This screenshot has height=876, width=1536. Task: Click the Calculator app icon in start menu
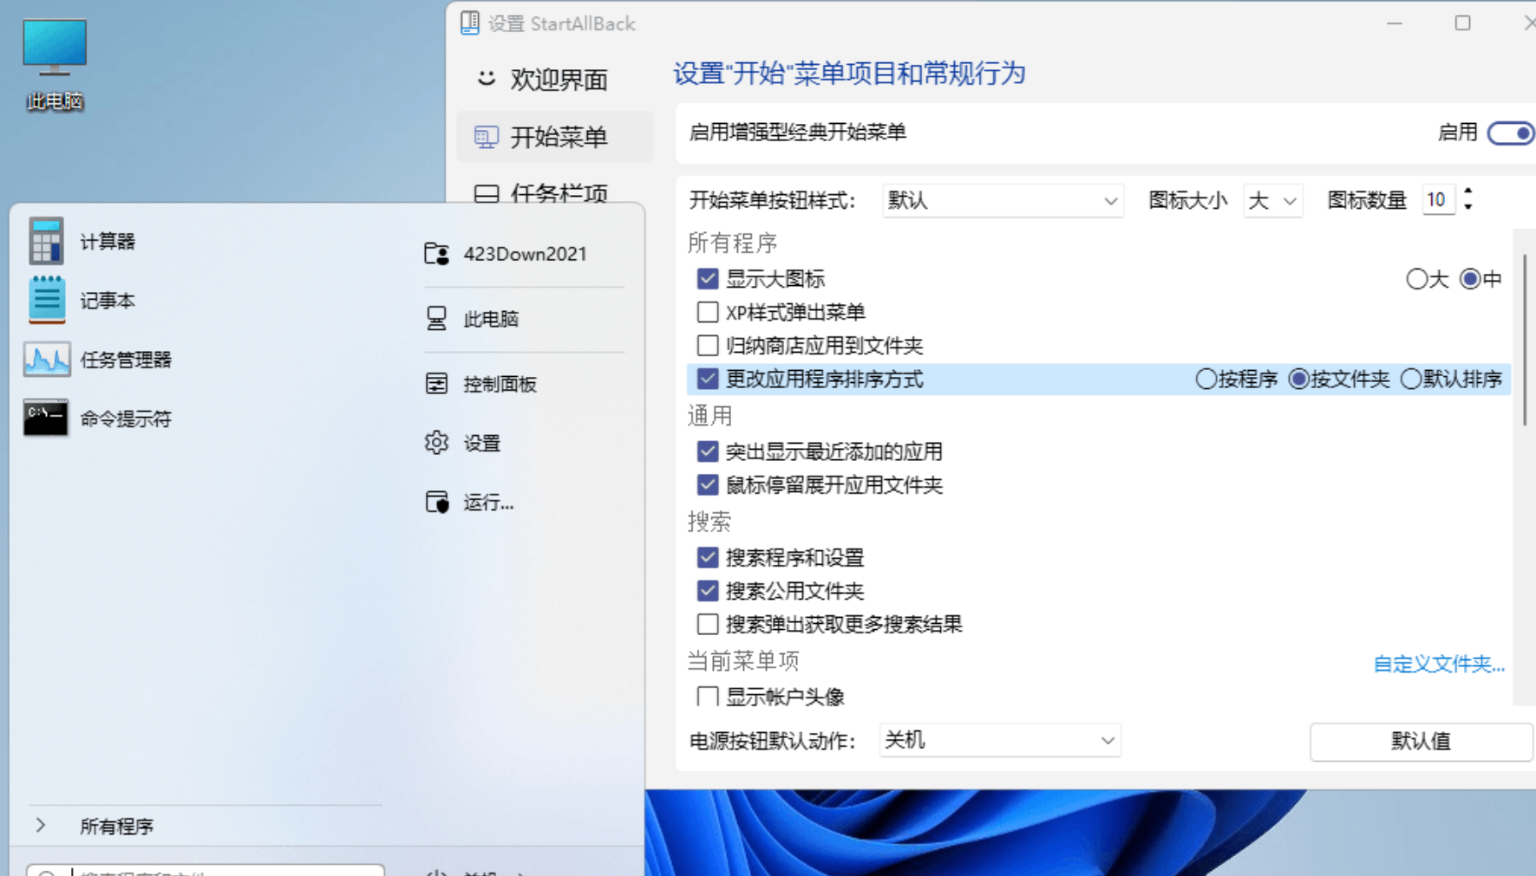(46, 241)
